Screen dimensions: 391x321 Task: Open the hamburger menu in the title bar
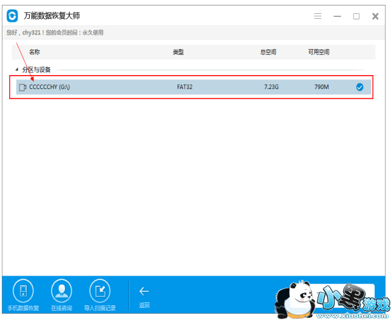click(318, 16)
